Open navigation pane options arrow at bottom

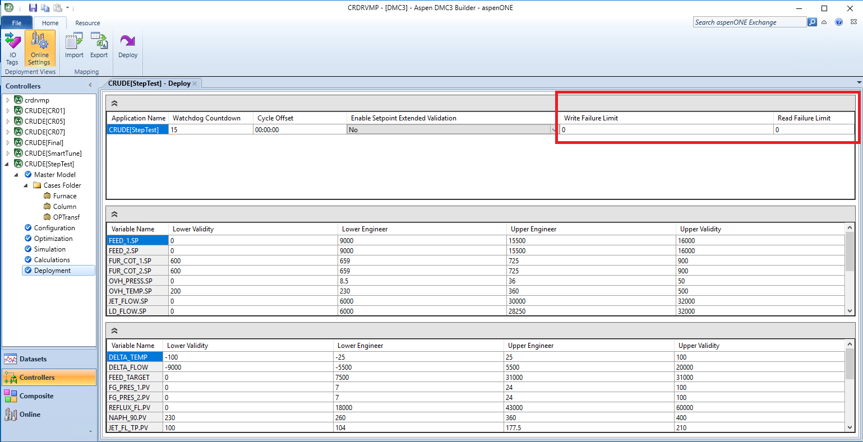90,431
